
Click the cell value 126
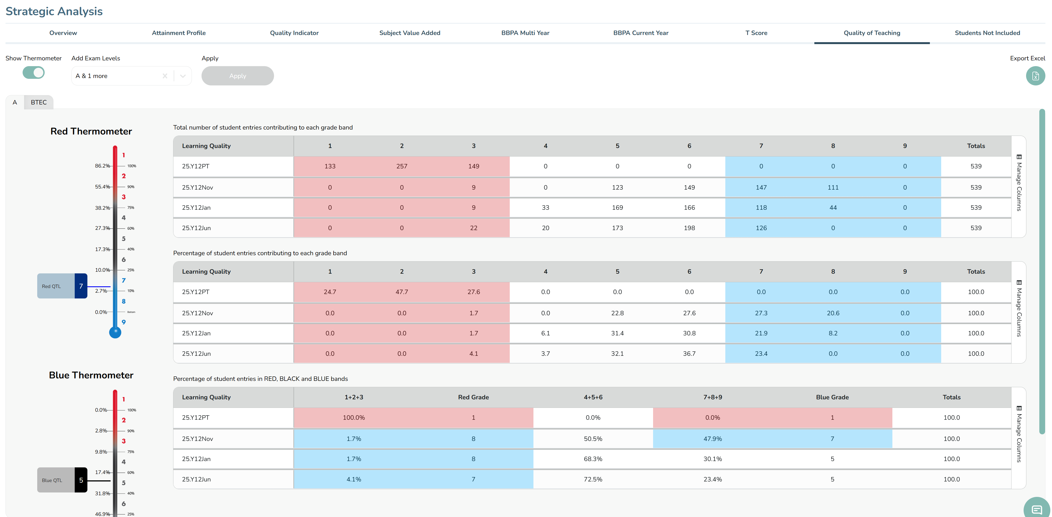pos(761,228)
